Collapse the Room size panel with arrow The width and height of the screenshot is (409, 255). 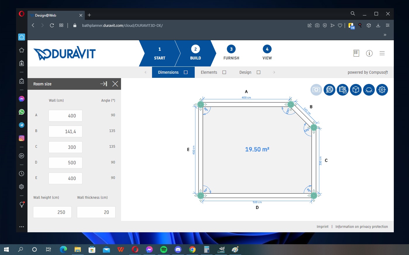(103, 84)
